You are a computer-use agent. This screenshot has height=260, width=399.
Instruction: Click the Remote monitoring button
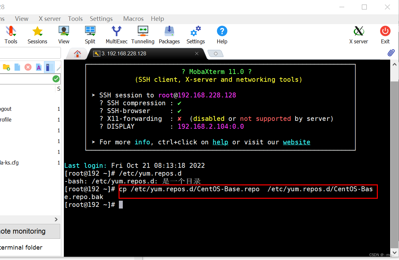point(30,231)
